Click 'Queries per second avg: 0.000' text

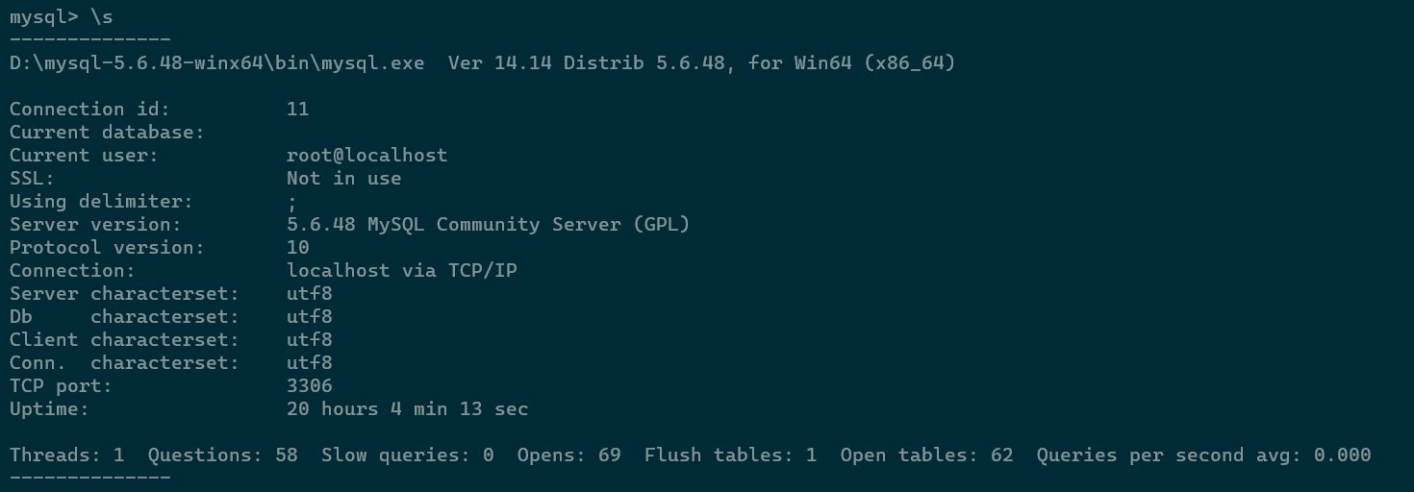tap(1203, 455)
